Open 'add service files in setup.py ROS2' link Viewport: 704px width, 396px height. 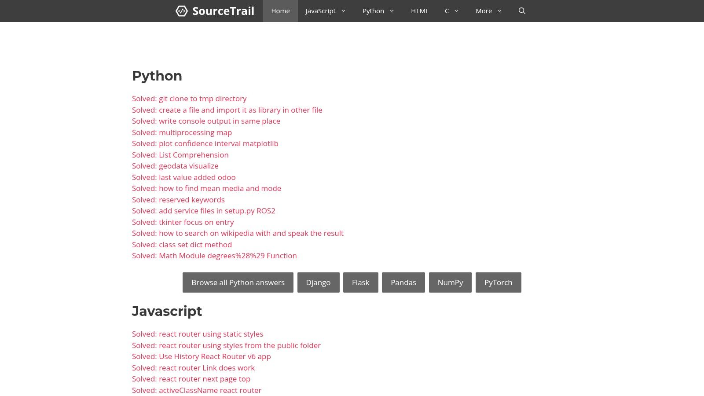coord(204,211)
